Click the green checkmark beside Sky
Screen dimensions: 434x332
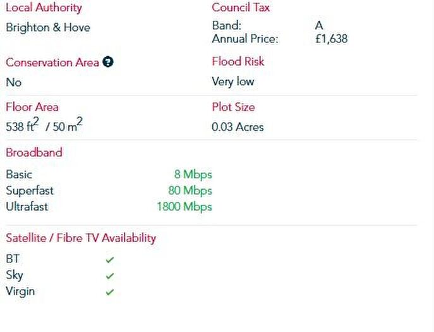[110, 276]
